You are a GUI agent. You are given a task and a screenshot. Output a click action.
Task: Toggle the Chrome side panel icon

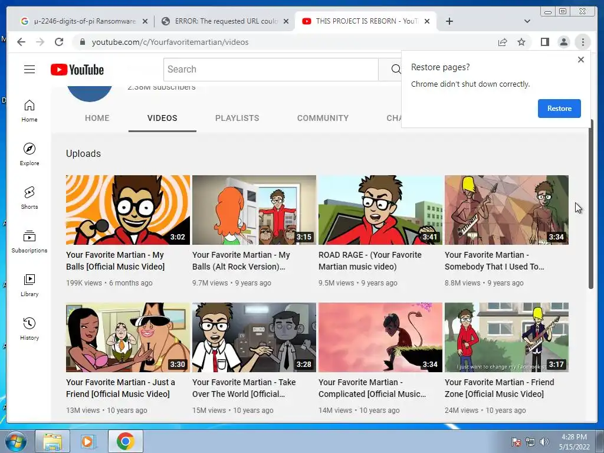click(x=544, y=42)
